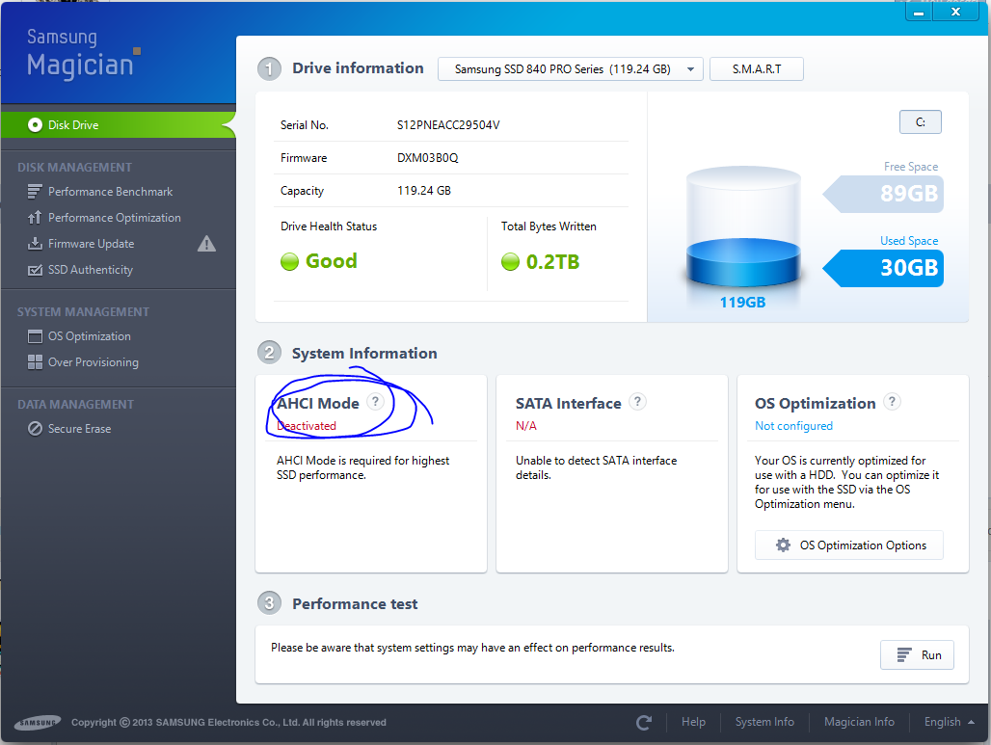
Task: Select Firmware Update in sidebar
Action: pyautogui.click(x=91, y=243)
